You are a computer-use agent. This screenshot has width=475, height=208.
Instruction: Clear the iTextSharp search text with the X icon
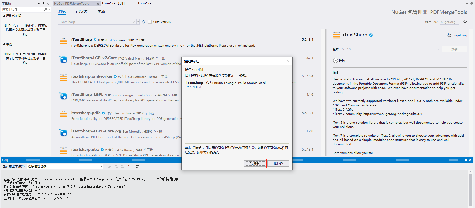(134, 22)
